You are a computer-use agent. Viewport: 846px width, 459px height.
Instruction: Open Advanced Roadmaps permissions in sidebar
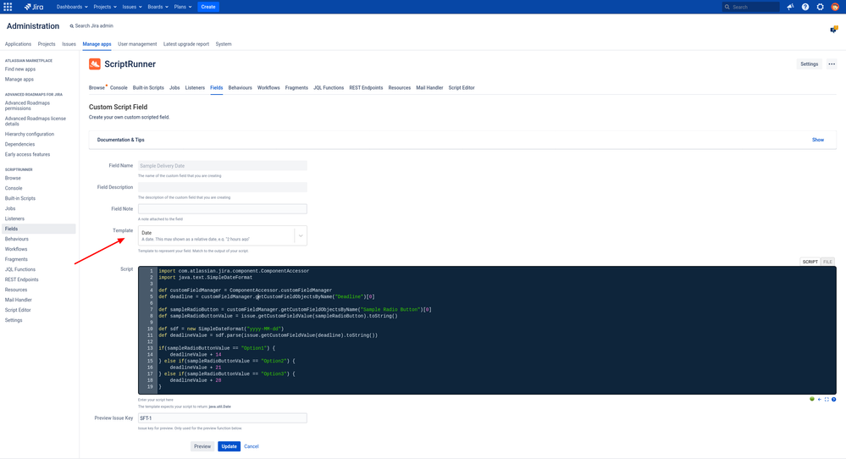(27, 106)
